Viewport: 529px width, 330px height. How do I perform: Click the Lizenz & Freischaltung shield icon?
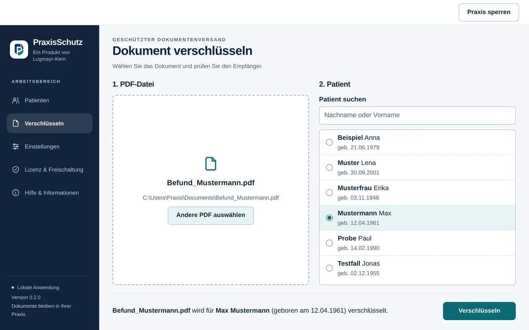pos(16,170)
